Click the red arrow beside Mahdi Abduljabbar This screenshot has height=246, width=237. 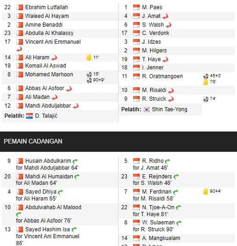(76, 106)
